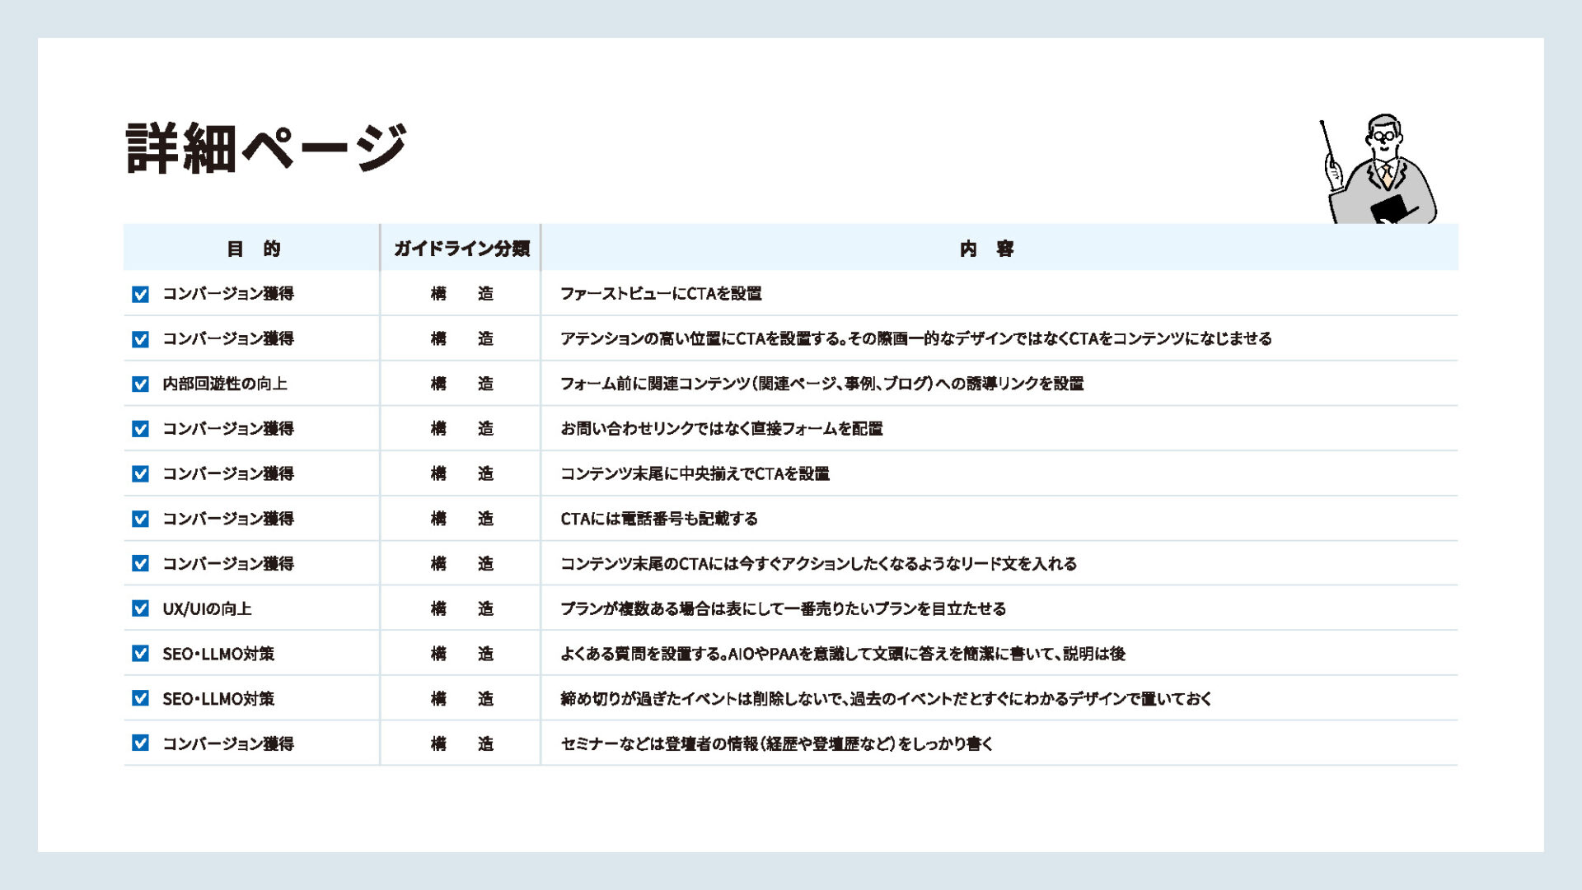Viewport: 1582px width, 890px height.
Task: Toggle checkbox for よくある質問を設置する row
Action: [141, 654]
